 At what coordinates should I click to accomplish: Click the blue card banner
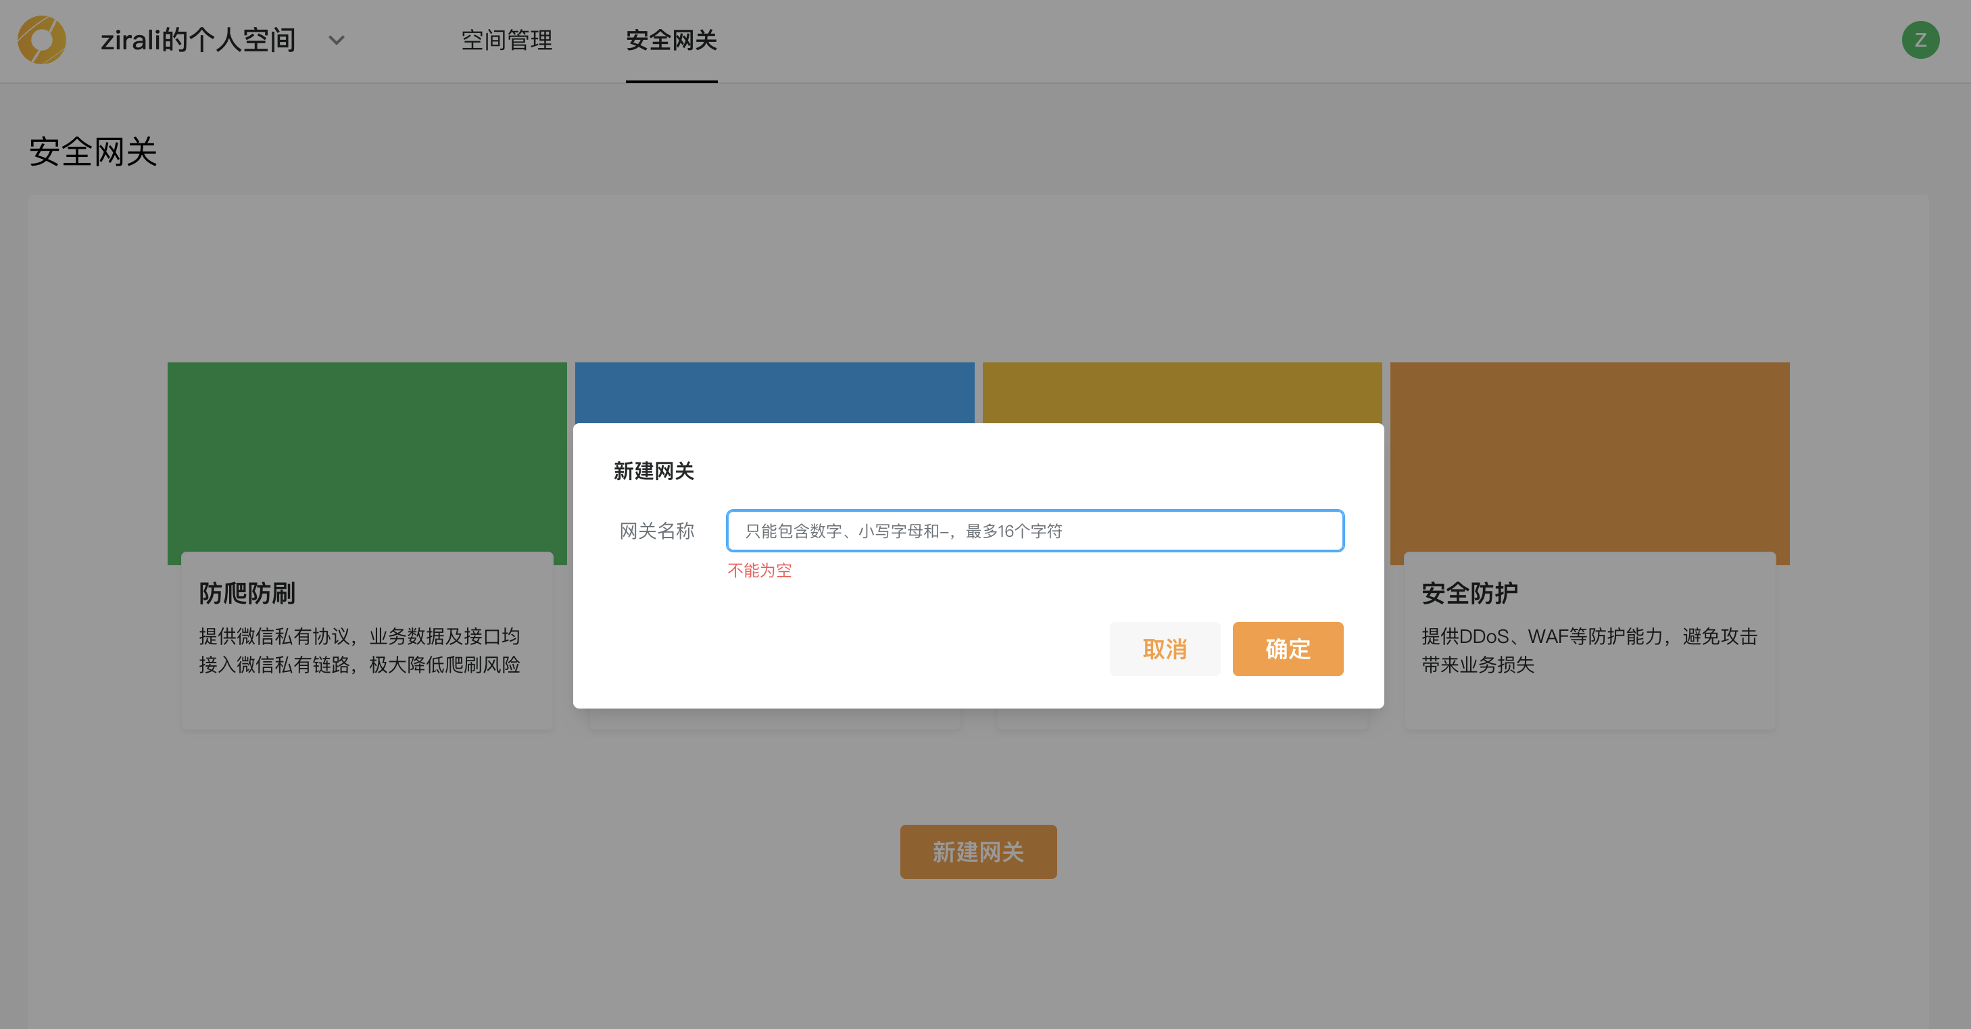point(775,391)
